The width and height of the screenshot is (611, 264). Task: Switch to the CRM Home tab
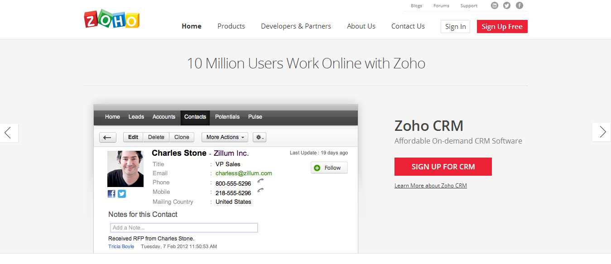(112, 117)
